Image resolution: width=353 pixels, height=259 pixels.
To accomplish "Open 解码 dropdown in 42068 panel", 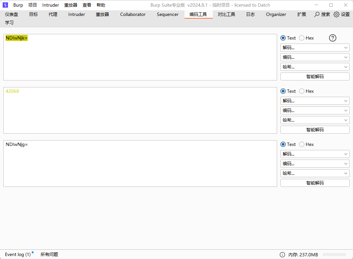I will coord(315,101).
